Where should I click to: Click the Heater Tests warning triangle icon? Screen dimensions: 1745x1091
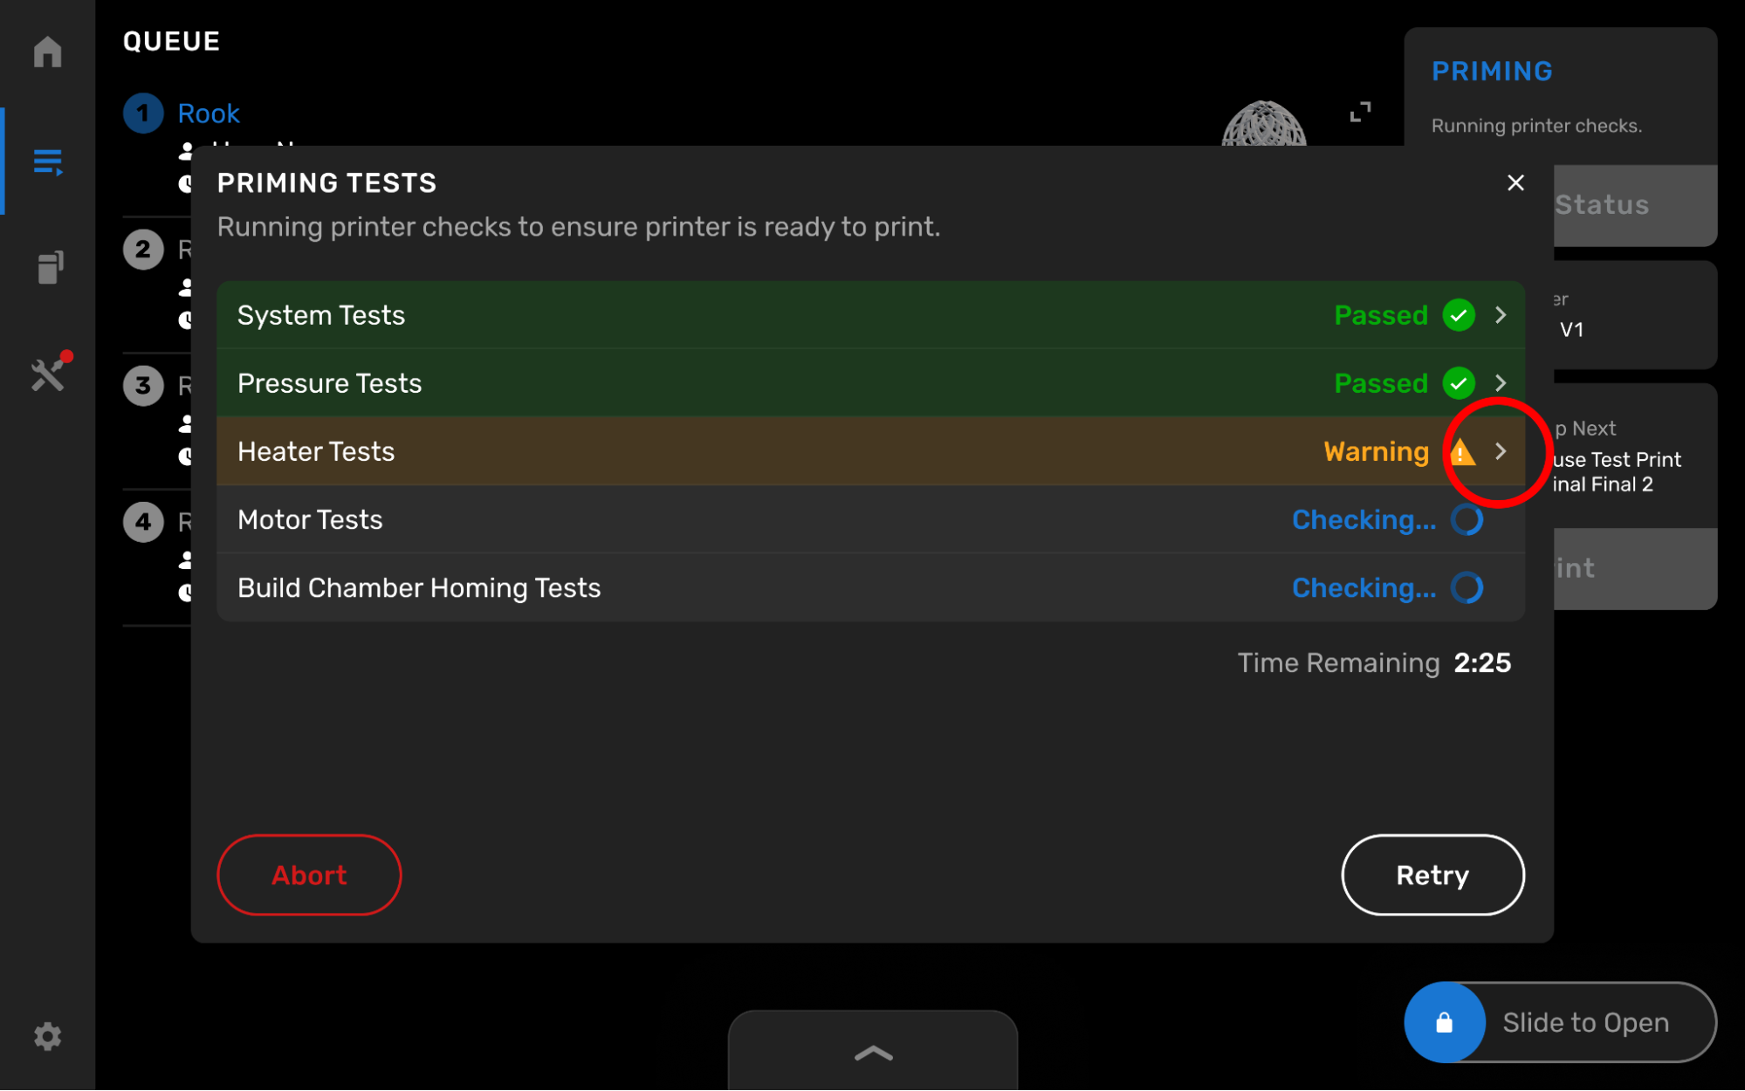(1461, 452)
